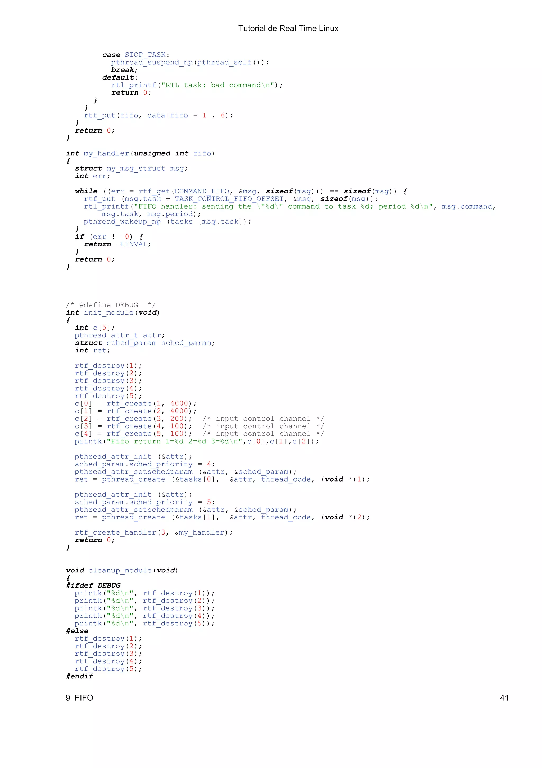
Task: Click 'pthread_suspend_np(pthread_self());' line
Action: [190, 63]
